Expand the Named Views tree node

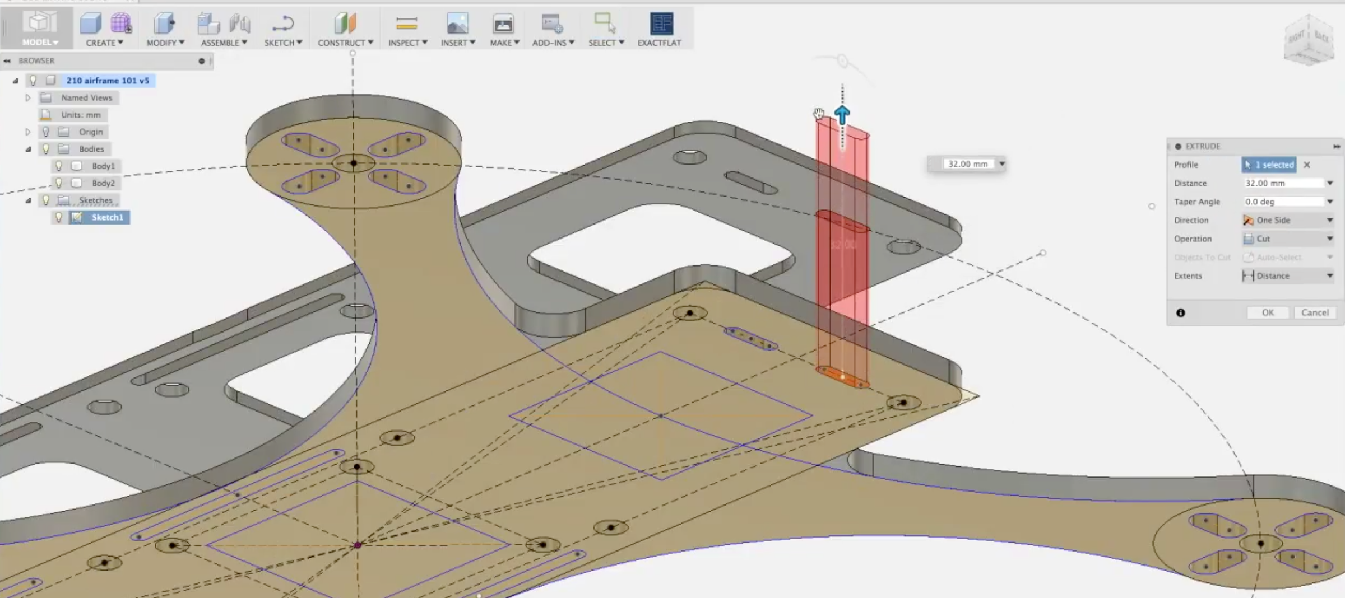(27, 97)
